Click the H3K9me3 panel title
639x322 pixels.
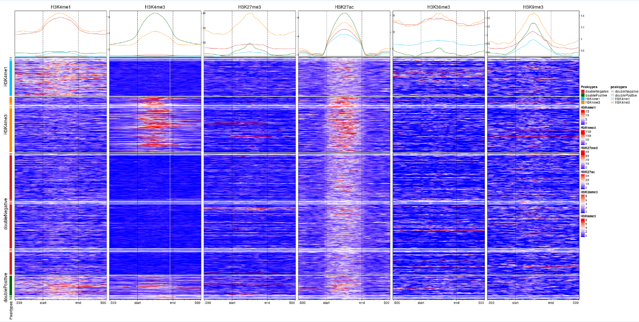(533, 8)
